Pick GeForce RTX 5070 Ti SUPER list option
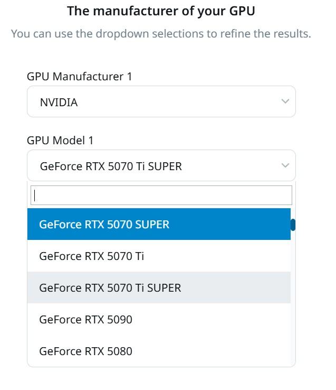The height and width of the screenshot is (390, 336). 110,288
